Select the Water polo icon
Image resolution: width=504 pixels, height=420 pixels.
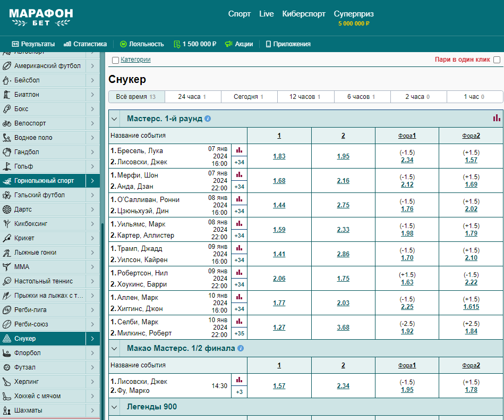7,138
